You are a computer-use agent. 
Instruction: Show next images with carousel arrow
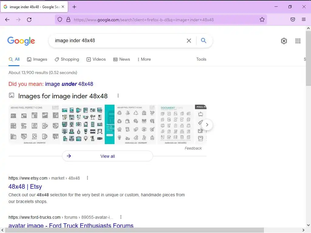click(207, 125)
